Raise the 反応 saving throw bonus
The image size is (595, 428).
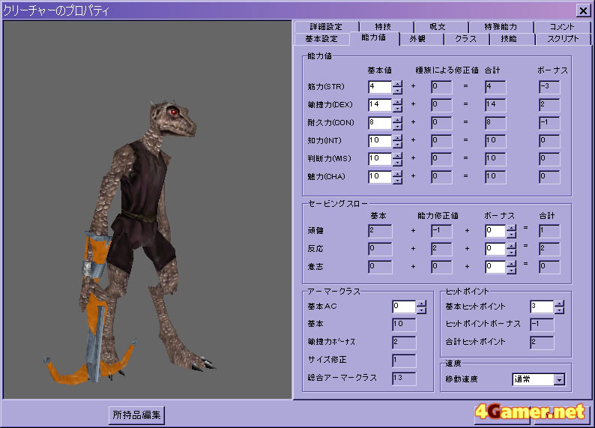click(511, 247)
